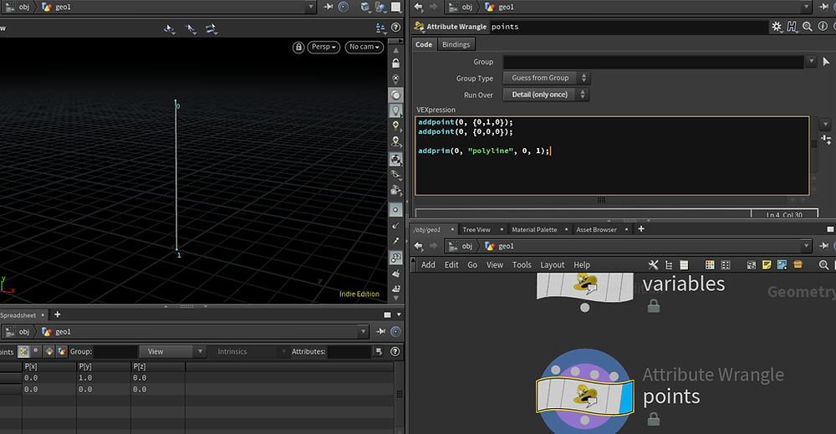
Task: Click the sticky note icon in network toolbar
Action: pyautogui.click(x=767, y=265)
